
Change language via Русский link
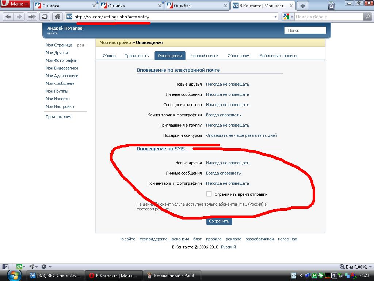tap(228, 247)
